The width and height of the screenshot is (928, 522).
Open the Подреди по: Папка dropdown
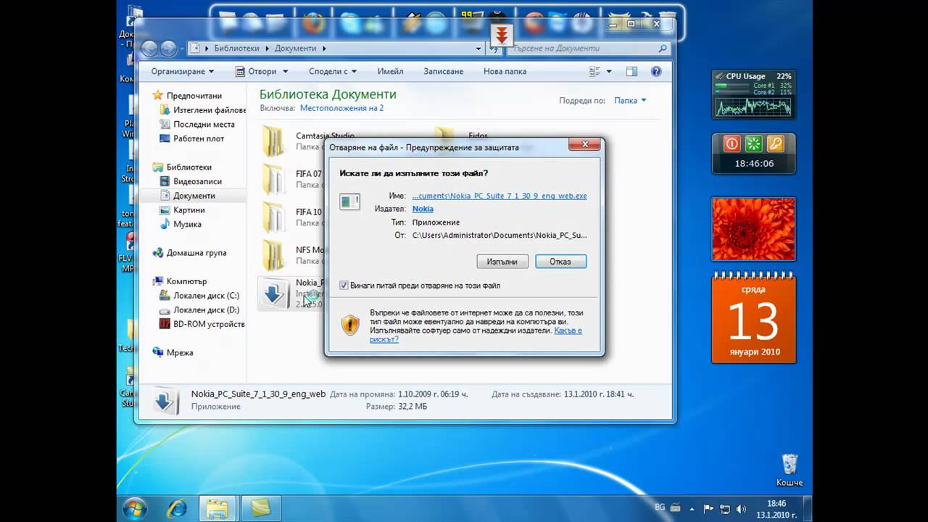point(629,101)
